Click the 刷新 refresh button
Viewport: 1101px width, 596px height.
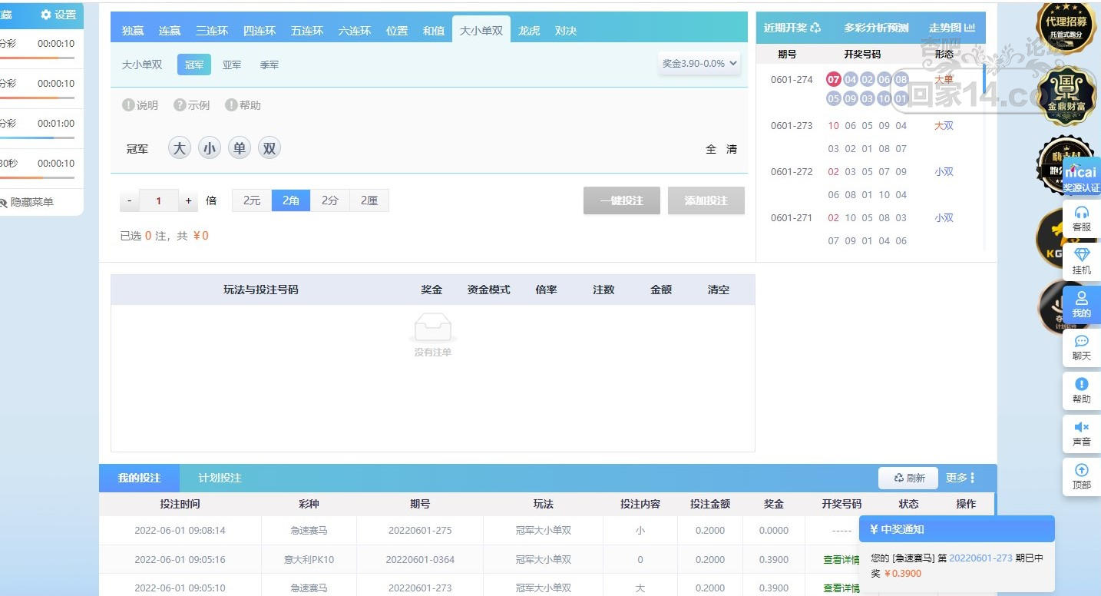tap(908, 478)
